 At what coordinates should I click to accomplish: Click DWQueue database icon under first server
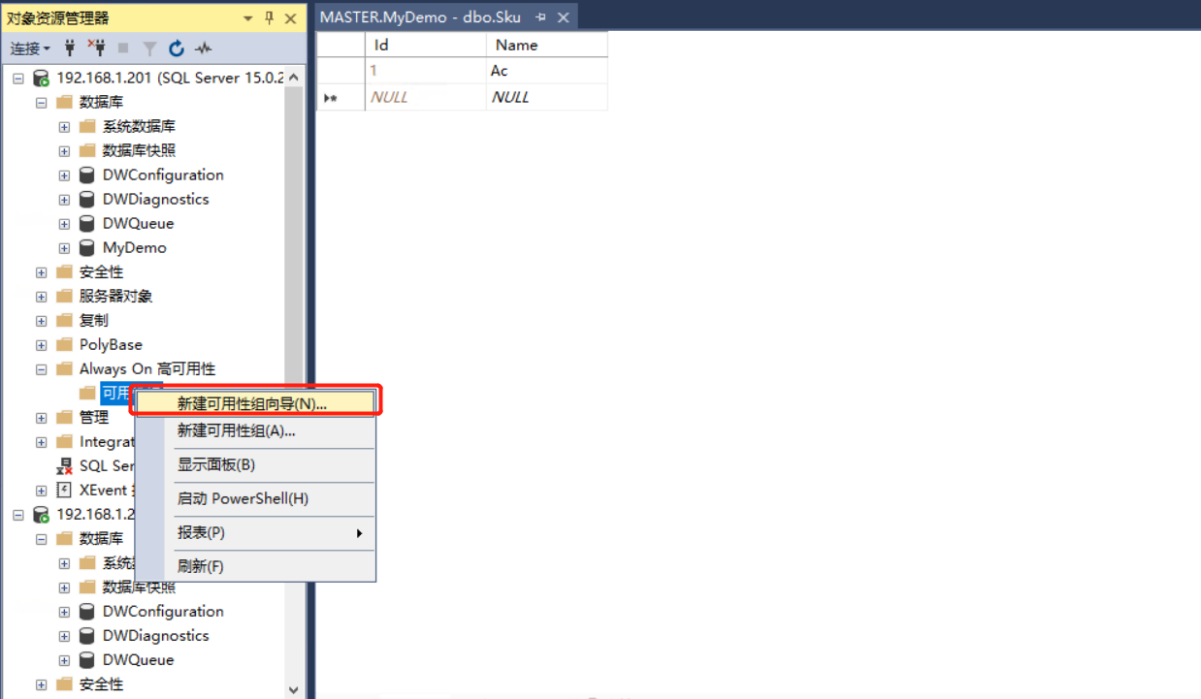tap(87, 223)
